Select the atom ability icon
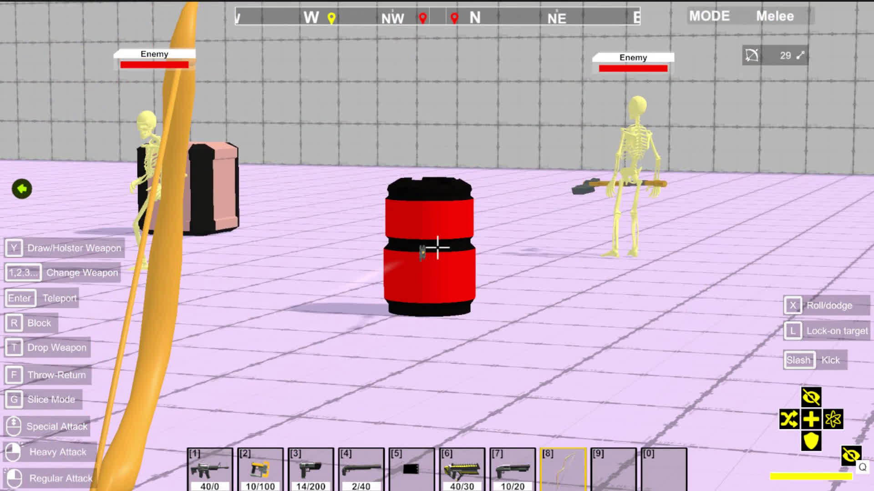This screenshot has height=491, width=874. click(x=833, y=419)
